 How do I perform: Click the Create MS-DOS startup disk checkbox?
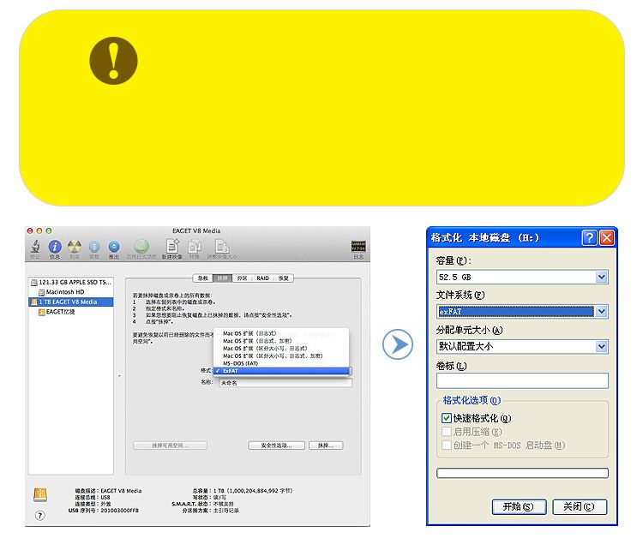click(x=447, y=445)
